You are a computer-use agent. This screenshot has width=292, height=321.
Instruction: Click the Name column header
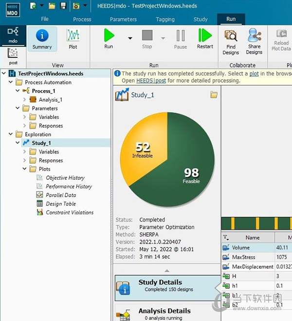coord(253,238)
